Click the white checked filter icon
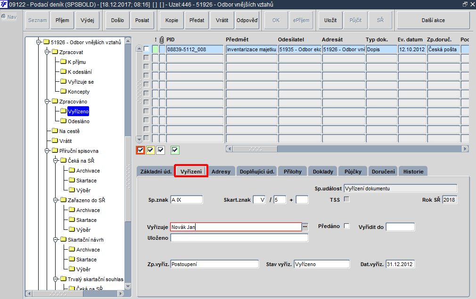476x299 pixels. pos(160,150)
